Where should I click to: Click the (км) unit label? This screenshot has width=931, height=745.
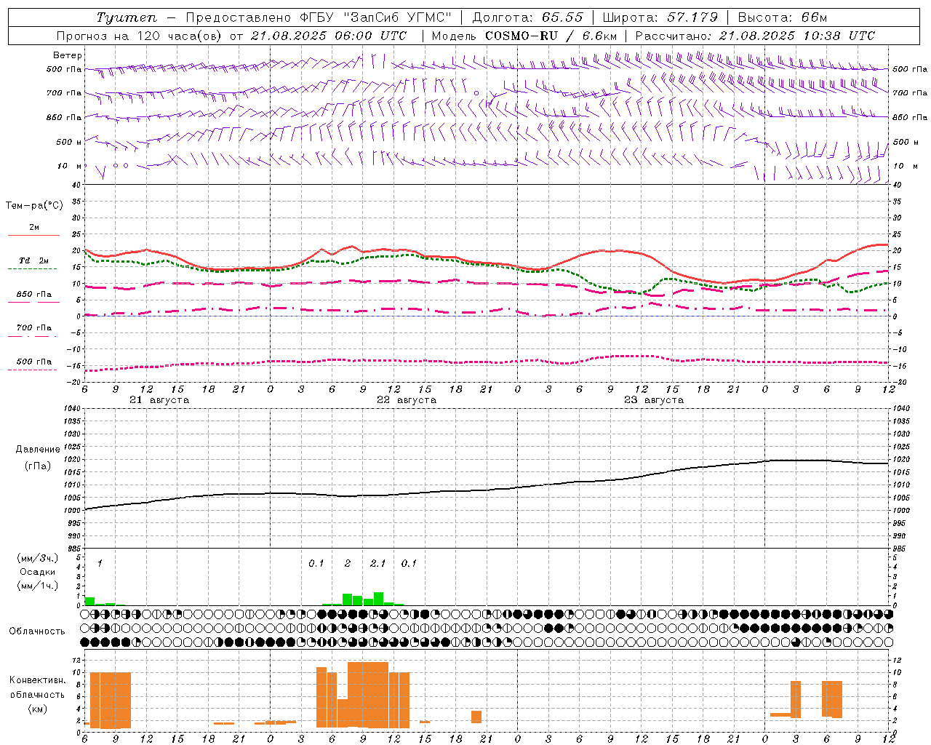click(x=37, y=709)
